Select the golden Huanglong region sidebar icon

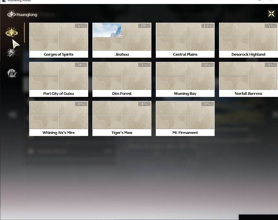point(11,32)
